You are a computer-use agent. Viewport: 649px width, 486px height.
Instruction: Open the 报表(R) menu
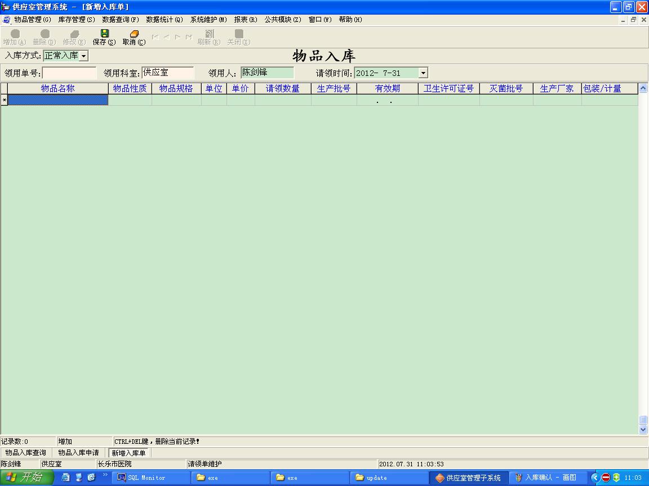click(x=246, y=20)
